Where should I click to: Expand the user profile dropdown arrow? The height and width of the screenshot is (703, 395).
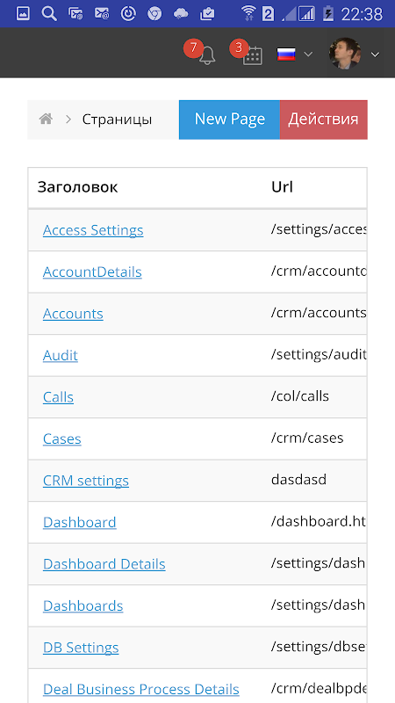pos(376,54)
